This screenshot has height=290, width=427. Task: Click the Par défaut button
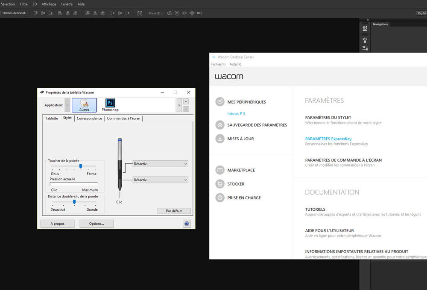click(174, 211)
